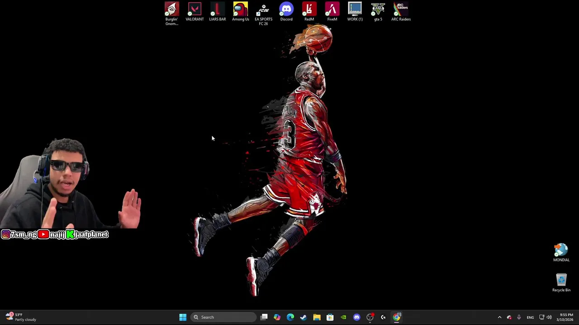
Task: Open the Windows Start menu
Action: (183, 317)
